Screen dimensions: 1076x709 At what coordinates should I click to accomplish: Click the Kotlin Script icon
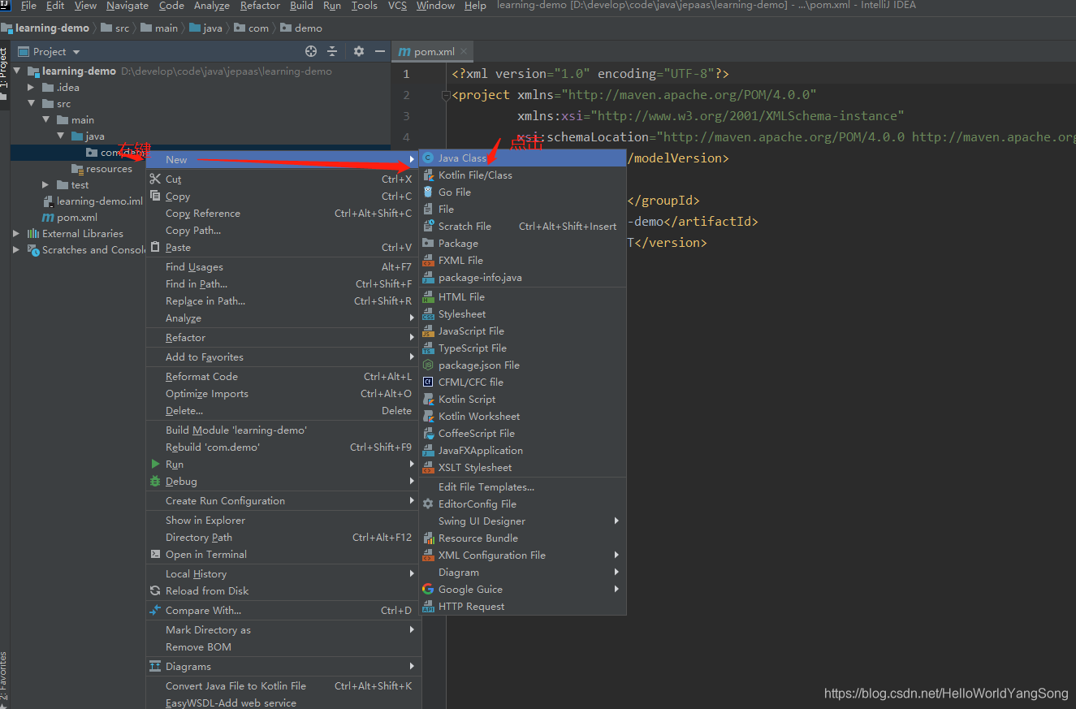click(428, 399)
